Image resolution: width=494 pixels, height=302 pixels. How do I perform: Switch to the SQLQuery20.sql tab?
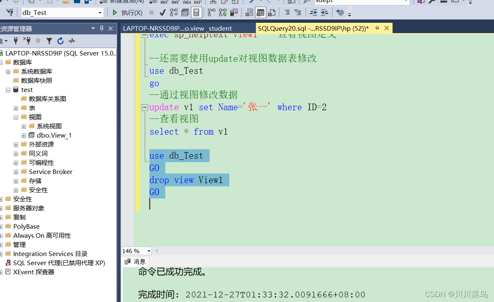point(313,28)
